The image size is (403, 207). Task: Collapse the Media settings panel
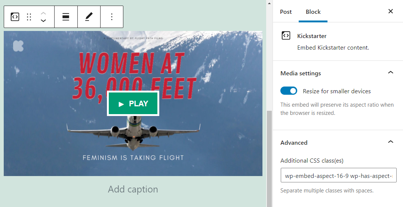pyautogui.click(x=391, y=72)
